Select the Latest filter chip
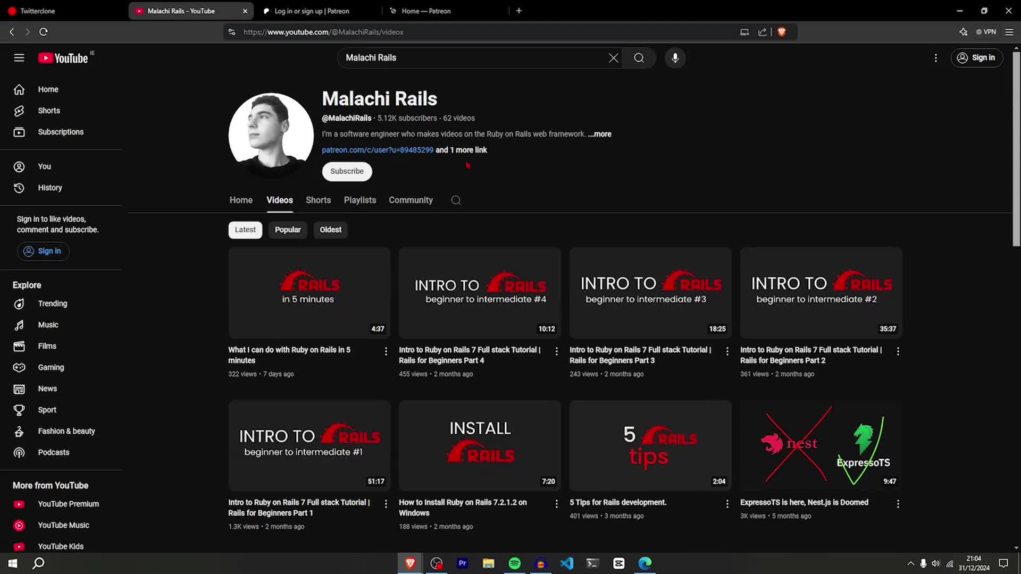 pyautogui.click(x=245, y=230)
